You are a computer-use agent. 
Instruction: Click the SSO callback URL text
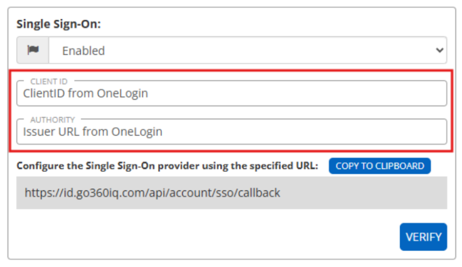point(152,193)
